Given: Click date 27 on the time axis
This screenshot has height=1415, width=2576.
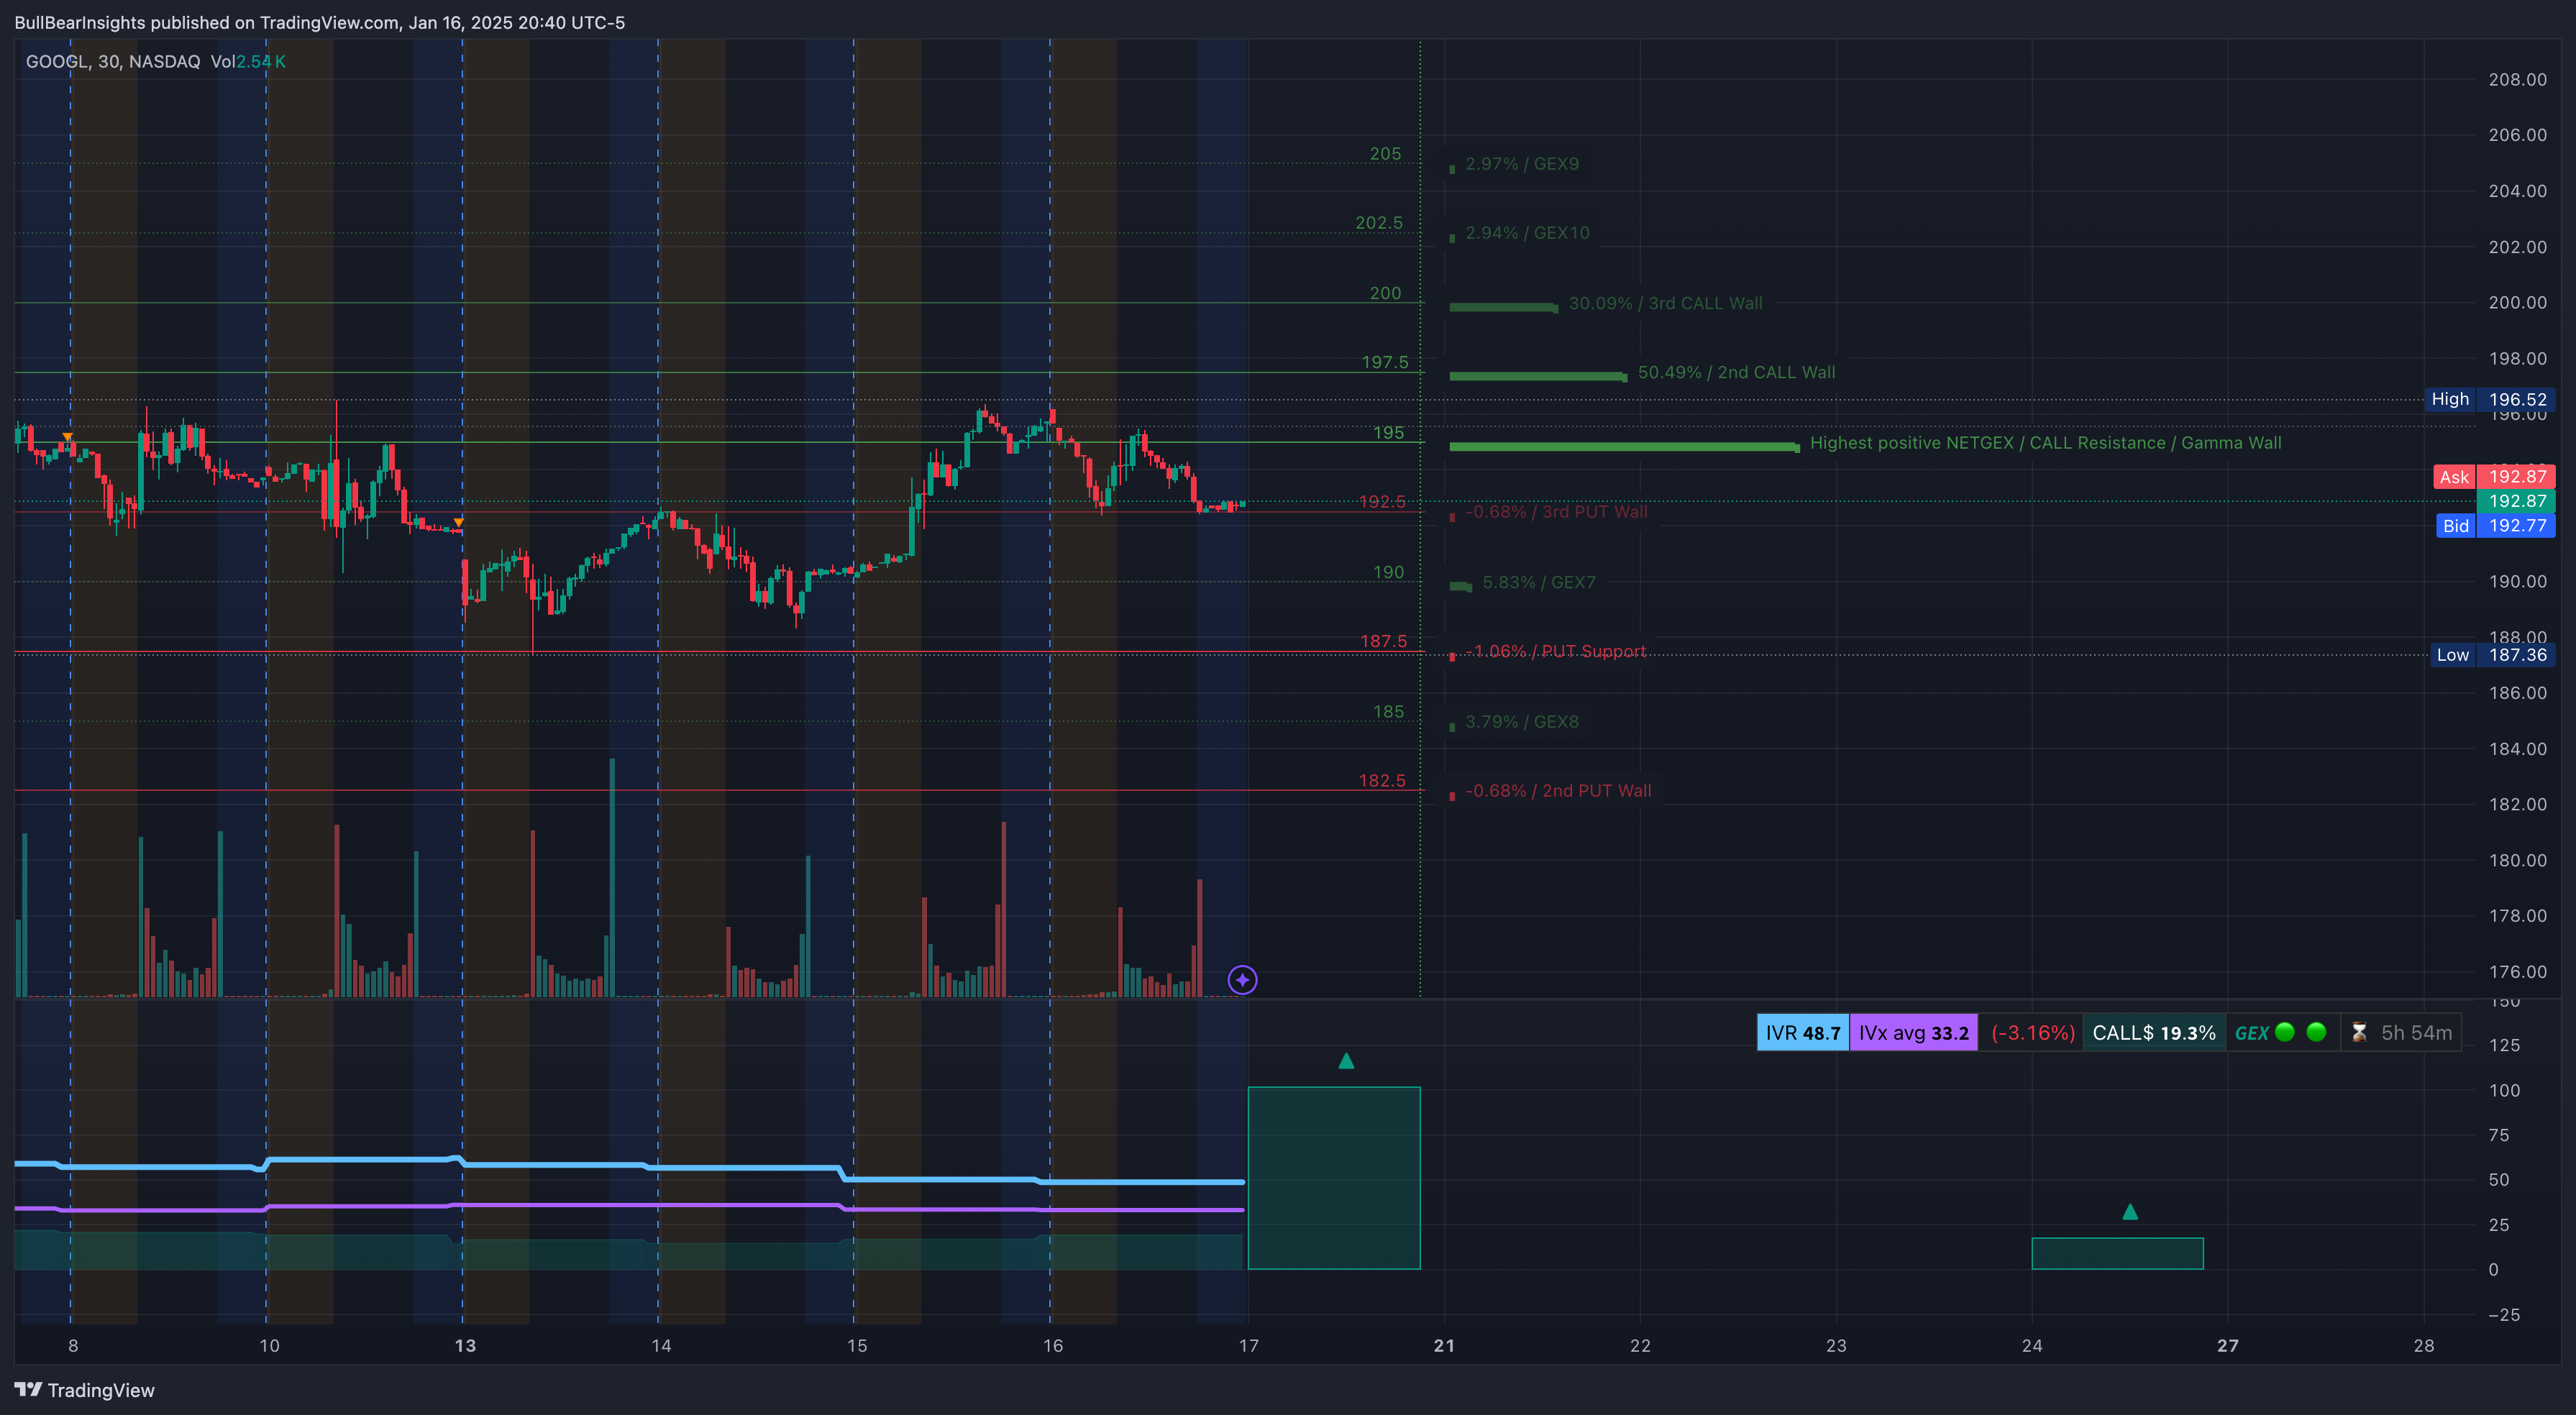Looking at the screenshot, I should [2228, 1346].
